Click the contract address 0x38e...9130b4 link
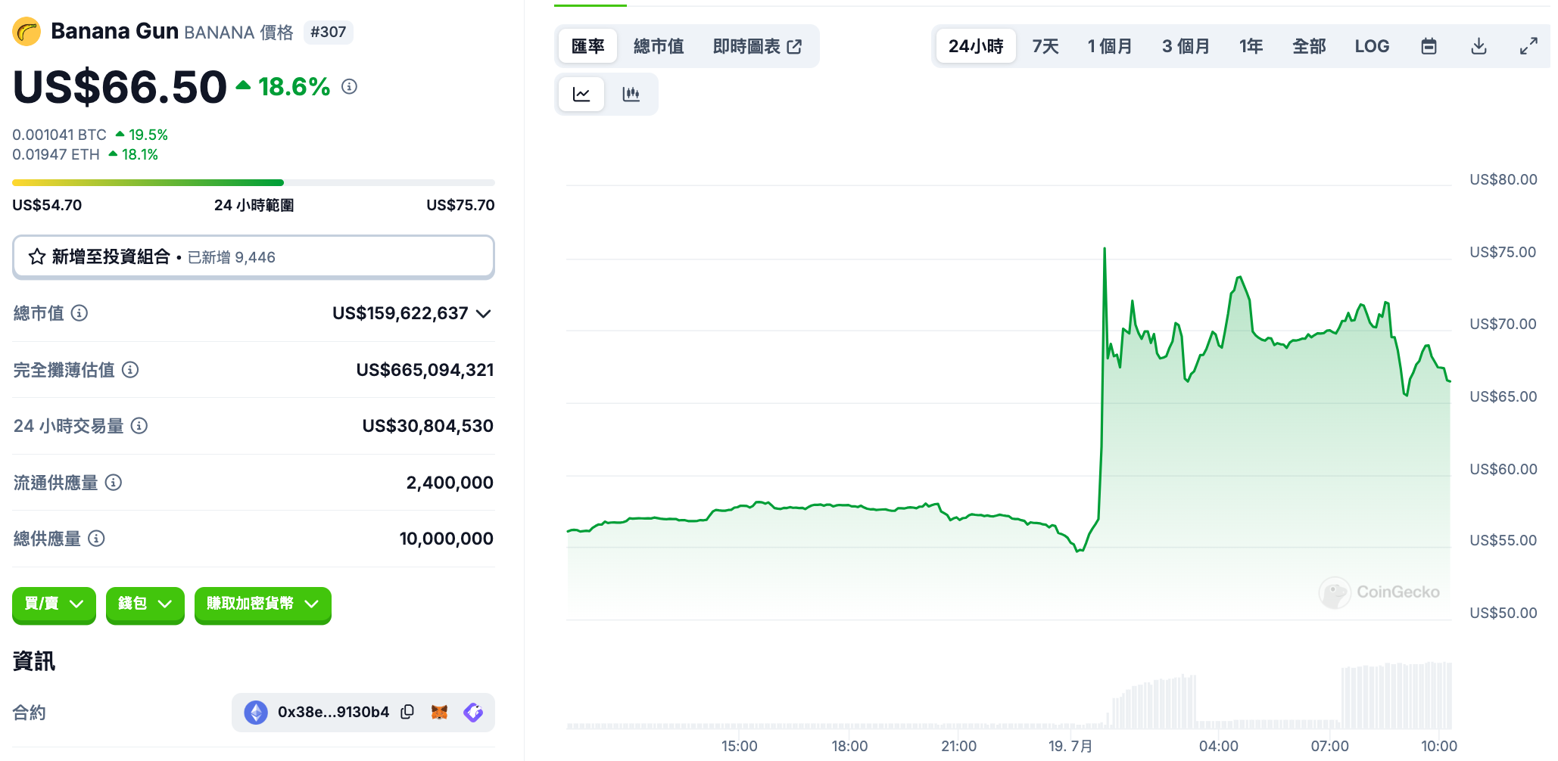 pyautogui.click(x=333, y=712)
